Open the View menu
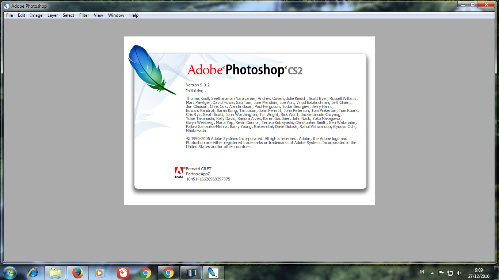The image size is (499, 280). coord(98,15)
